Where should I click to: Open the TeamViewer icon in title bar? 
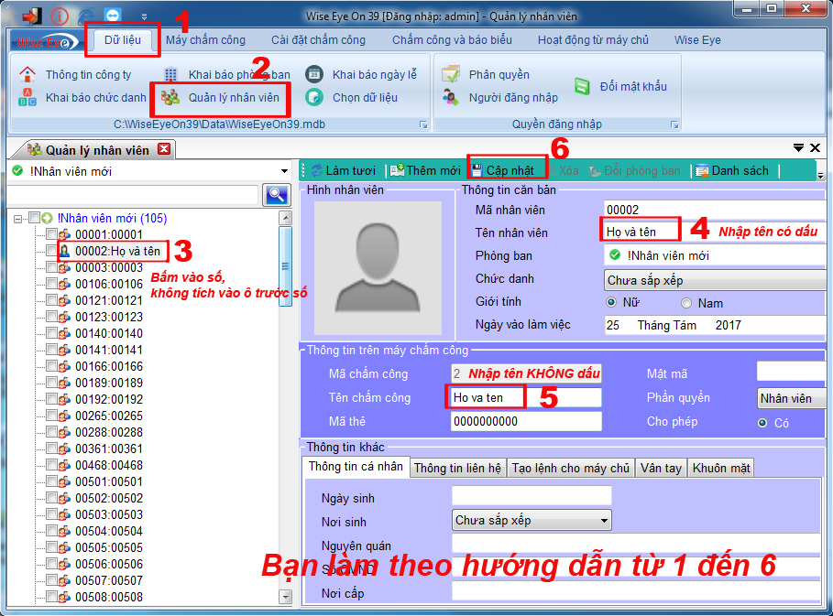point(113,16)
